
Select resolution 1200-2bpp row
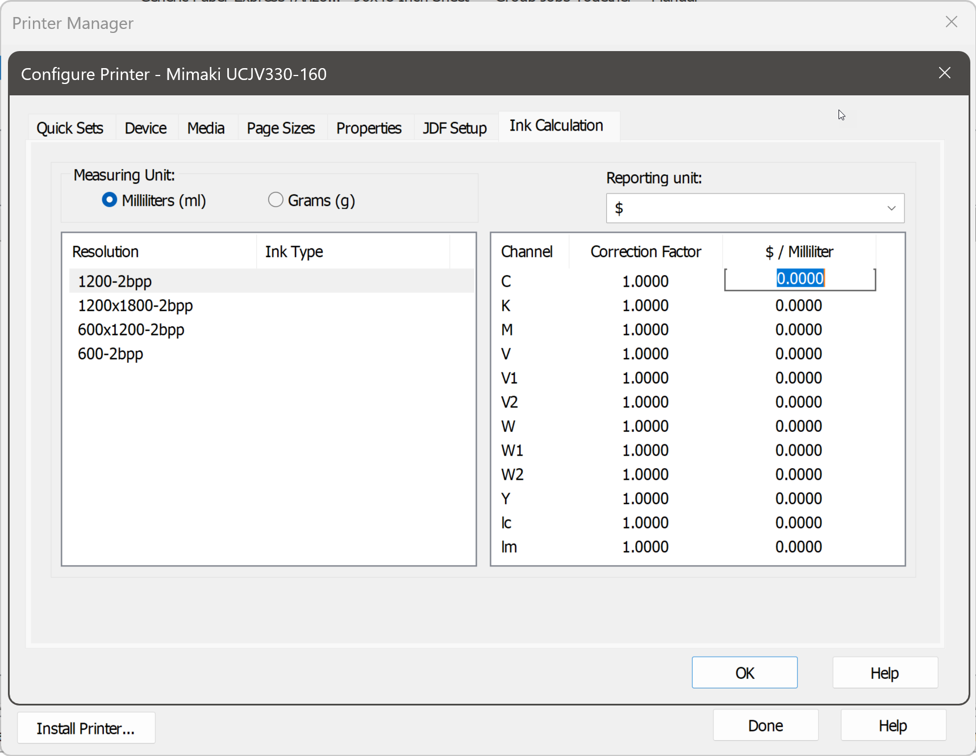coord(272,281)
